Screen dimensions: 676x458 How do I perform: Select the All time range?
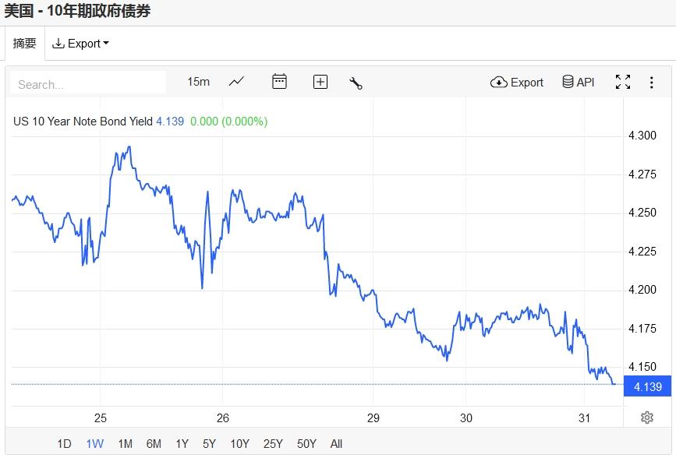[336, 444]
